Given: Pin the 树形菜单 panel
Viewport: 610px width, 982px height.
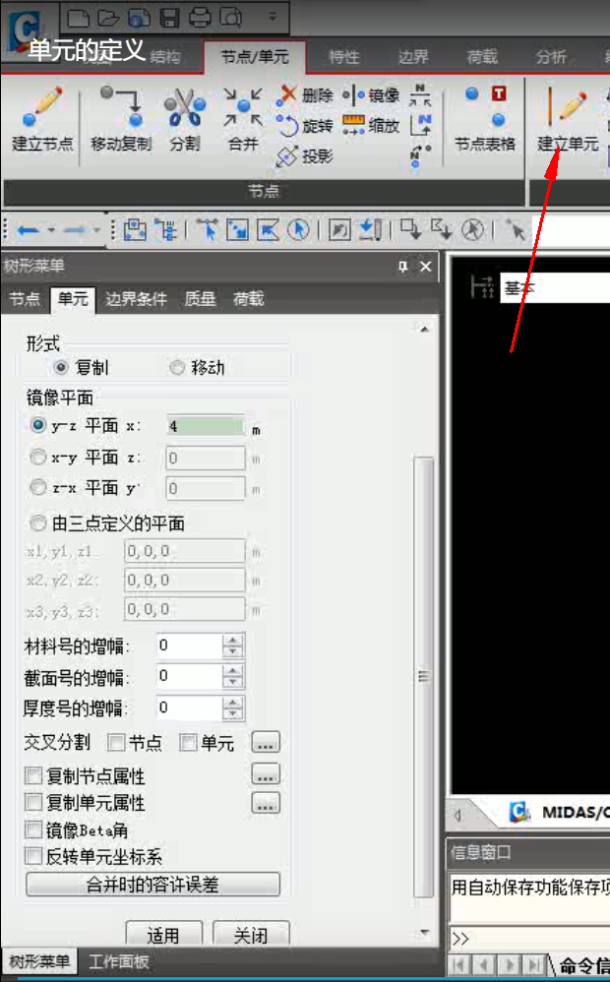Looking at the screenshot, I should click(x=403, y=267).
